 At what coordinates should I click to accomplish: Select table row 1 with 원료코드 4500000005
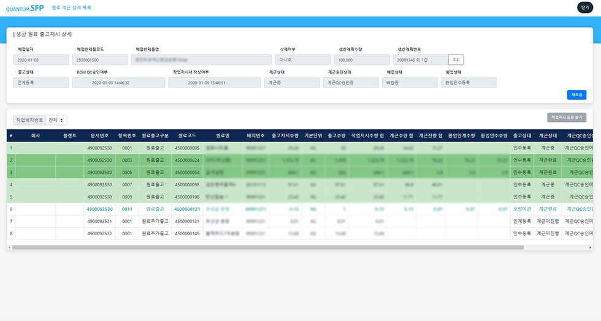[x=187, y=148]
